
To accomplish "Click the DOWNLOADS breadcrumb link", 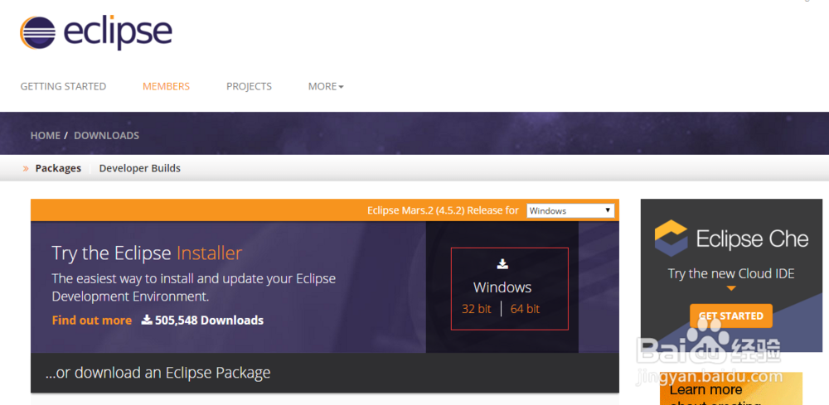I will pos(106,136).
